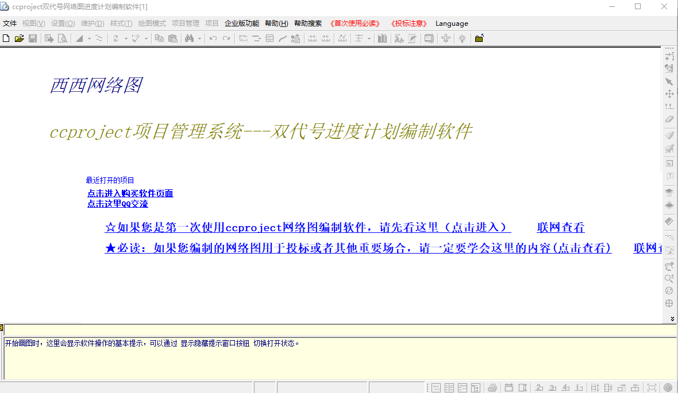
Task: Click the move cross-arrows tool in the right sidebar
Action: (669, 94)
